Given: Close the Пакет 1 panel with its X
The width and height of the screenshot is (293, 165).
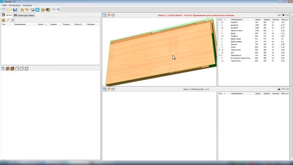Looking at the screenshot, I should pos(288,15).
